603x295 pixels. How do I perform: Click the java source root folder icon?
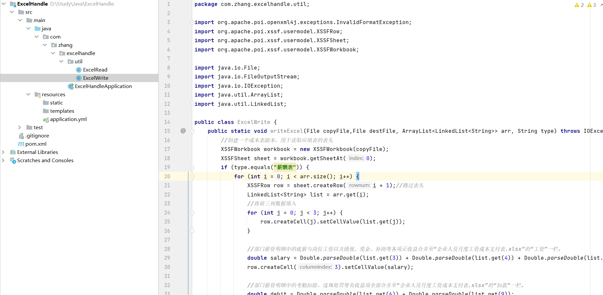tap(38, 29)
